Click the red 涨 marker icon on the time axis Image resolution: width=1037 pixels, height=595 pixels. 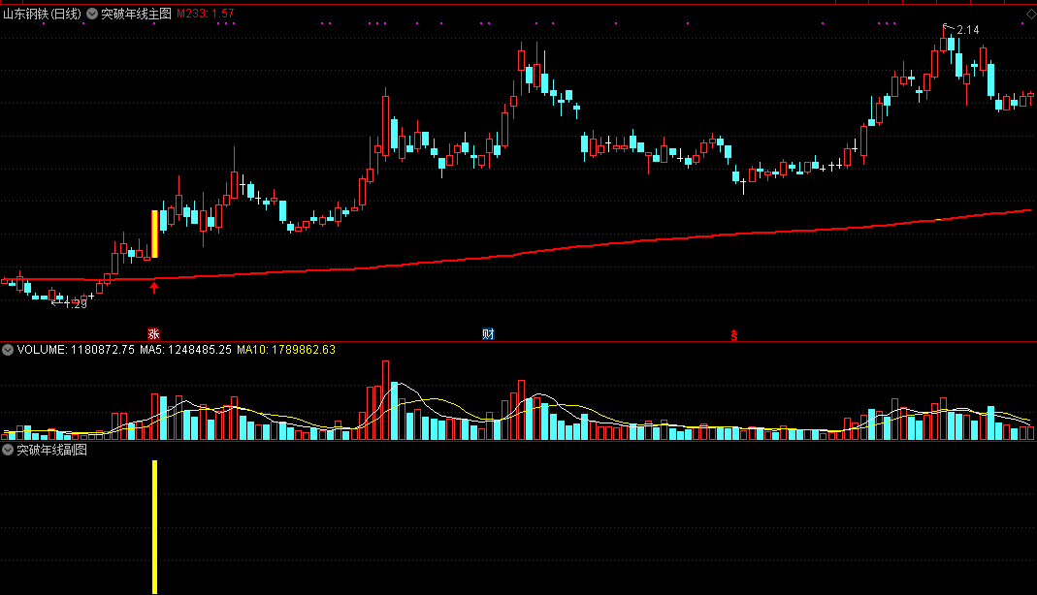click(x=153, y=334)
